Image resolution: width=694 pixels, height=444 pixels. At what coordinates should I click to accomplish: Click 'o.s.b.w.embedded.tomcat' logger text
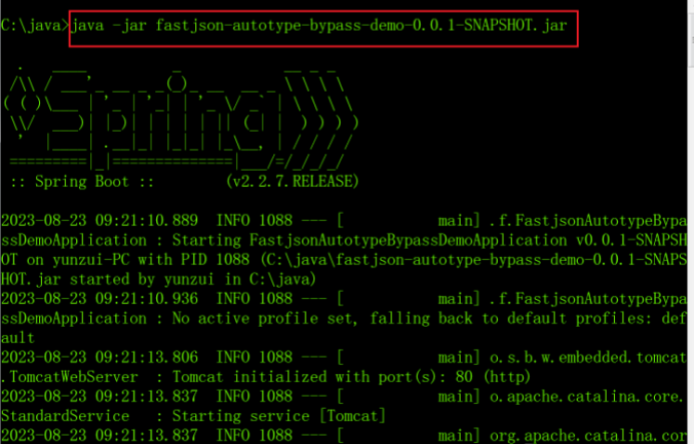[588, 358]
